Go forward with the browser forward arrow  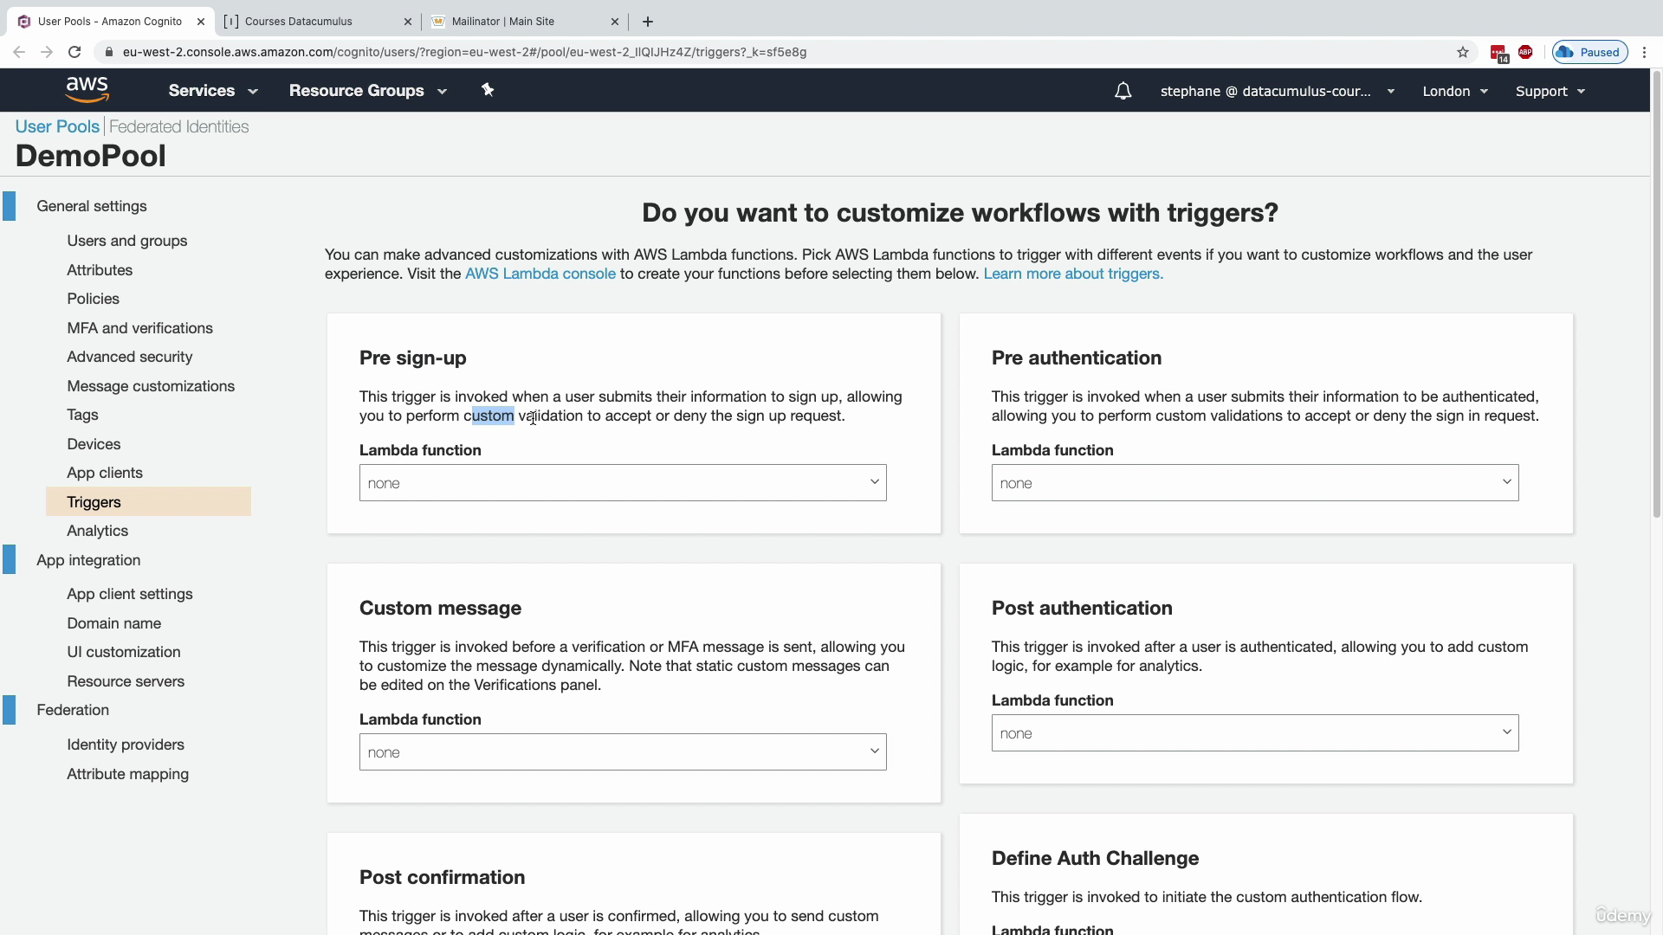[x=47, y=52]
